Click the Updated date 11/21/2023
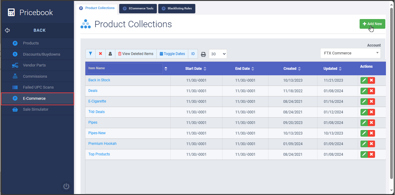 click(x=333, y=80)
